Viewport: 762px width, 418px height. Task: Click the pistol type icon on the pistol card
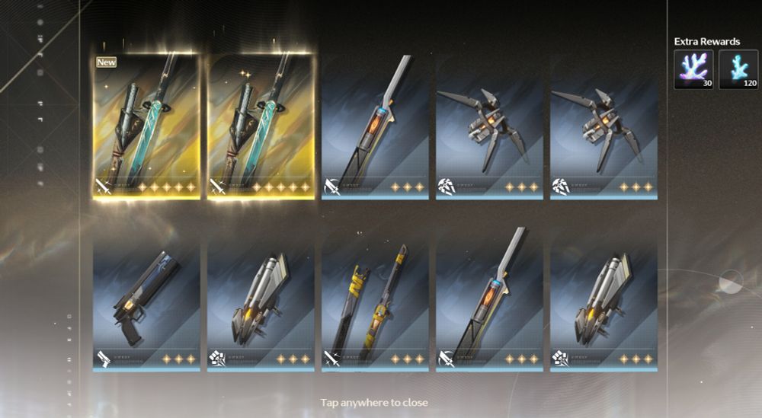click(104, 359)
